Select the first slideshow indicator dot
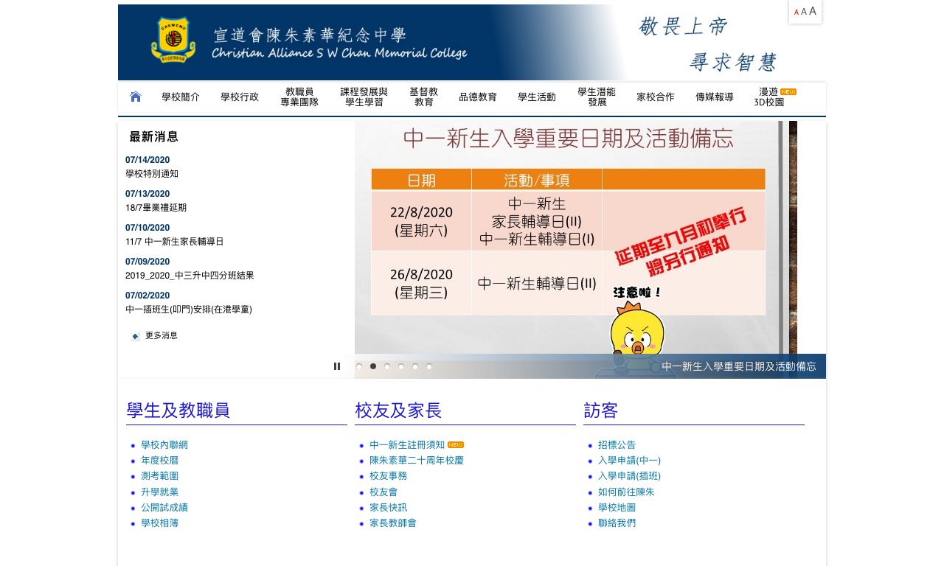This screenshot has height=566, width=944. [359, 366]
